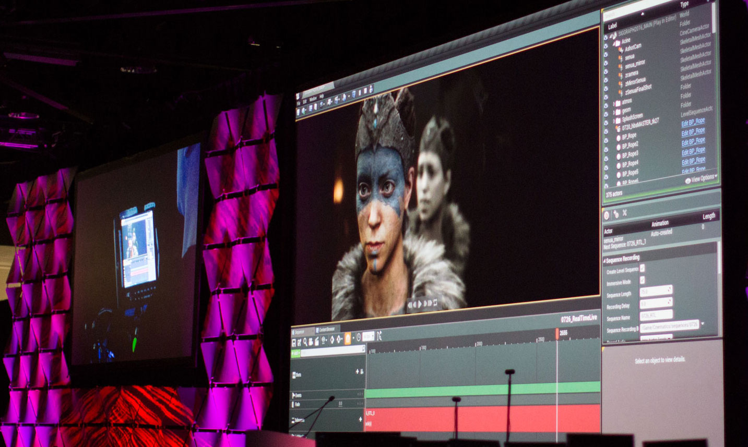Click the red Subscenes section bar
Image resolution: width=748 pixels, height=447 pixels.
coord(483,418)
